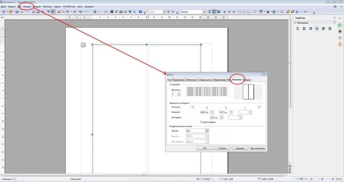344x182 pixels.
Task: Adjust the interval spinner arrows
Action: coord(221,118)
